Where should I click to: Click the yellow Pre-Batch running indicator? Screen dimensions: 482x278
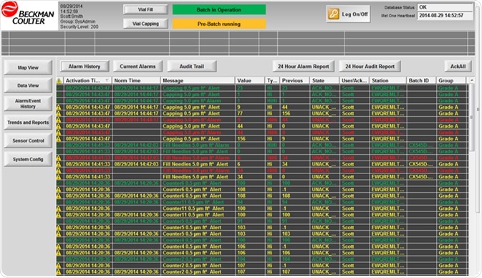coord(219,24)
